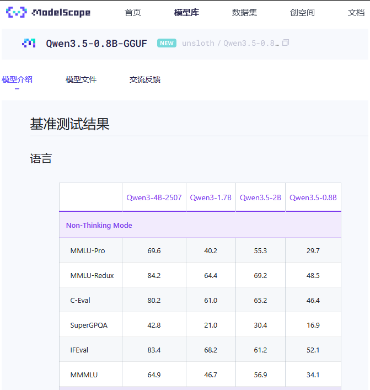Click the MMLU-Pro row label

click(x=88, y=250)
